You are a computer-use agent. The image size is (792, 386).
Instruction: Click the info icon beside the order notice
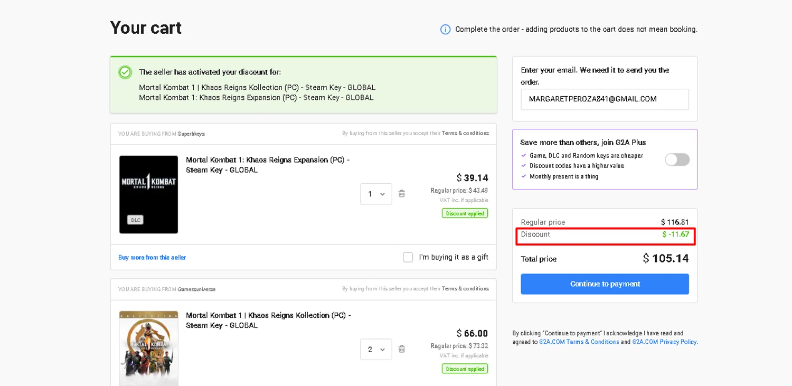click(445, 30)
